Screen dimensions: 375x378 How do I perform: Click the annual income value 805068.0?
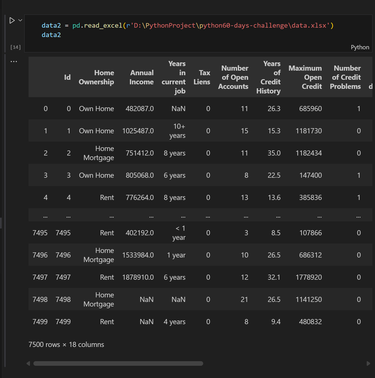(140, 175)
